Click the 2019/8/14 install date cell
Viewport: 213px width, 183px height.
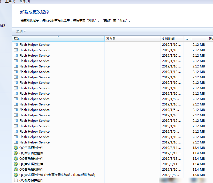pyautogui.click(x=171, y=148)
